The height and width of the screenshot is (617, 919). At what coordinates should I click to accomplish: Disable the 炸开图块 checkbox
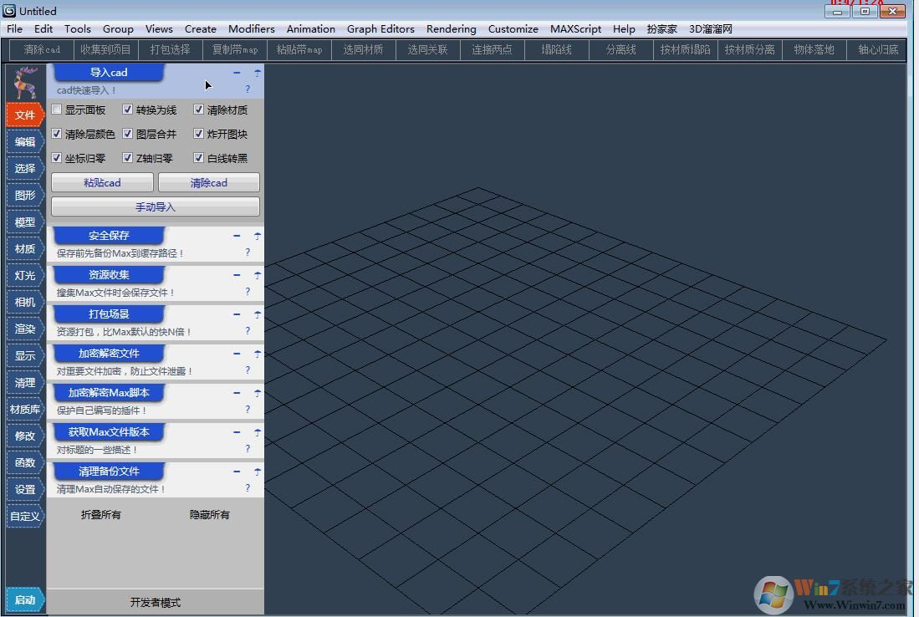pos(198,134)
